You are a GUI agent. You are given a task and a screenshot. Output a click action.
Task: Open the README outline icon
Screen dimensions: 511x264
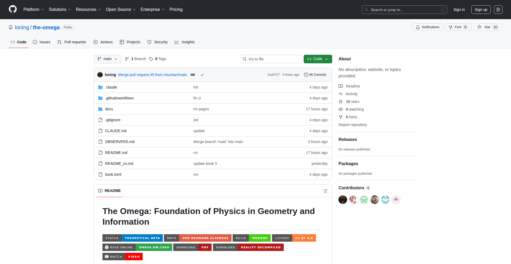pyautogui.click(x=325, y=191)
